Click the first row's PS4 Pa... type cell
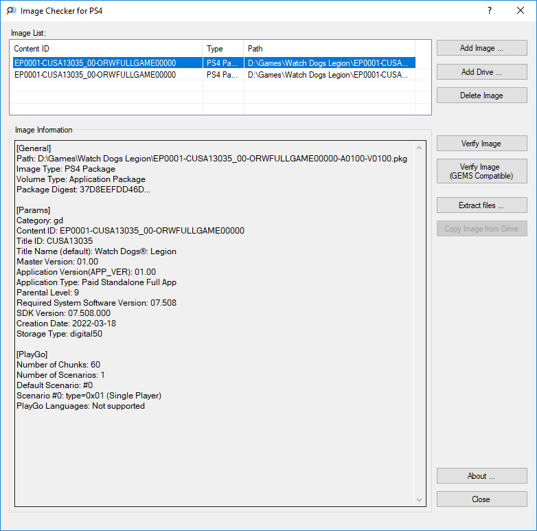This screenshot has height=531, width=537. click(x=222, y=63)
